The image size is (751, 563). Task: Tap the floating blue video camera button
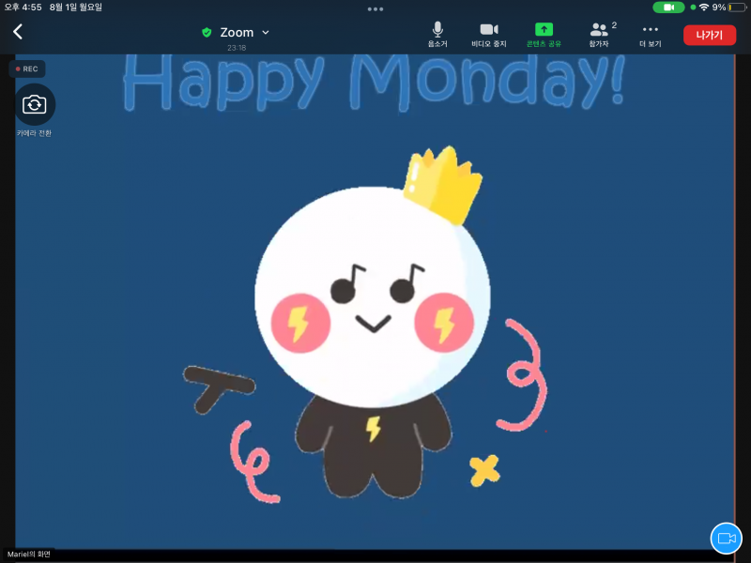click(726, 538)
